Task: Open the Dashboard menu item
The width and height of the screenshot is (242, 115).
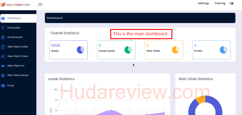Action: pos(18,18)
